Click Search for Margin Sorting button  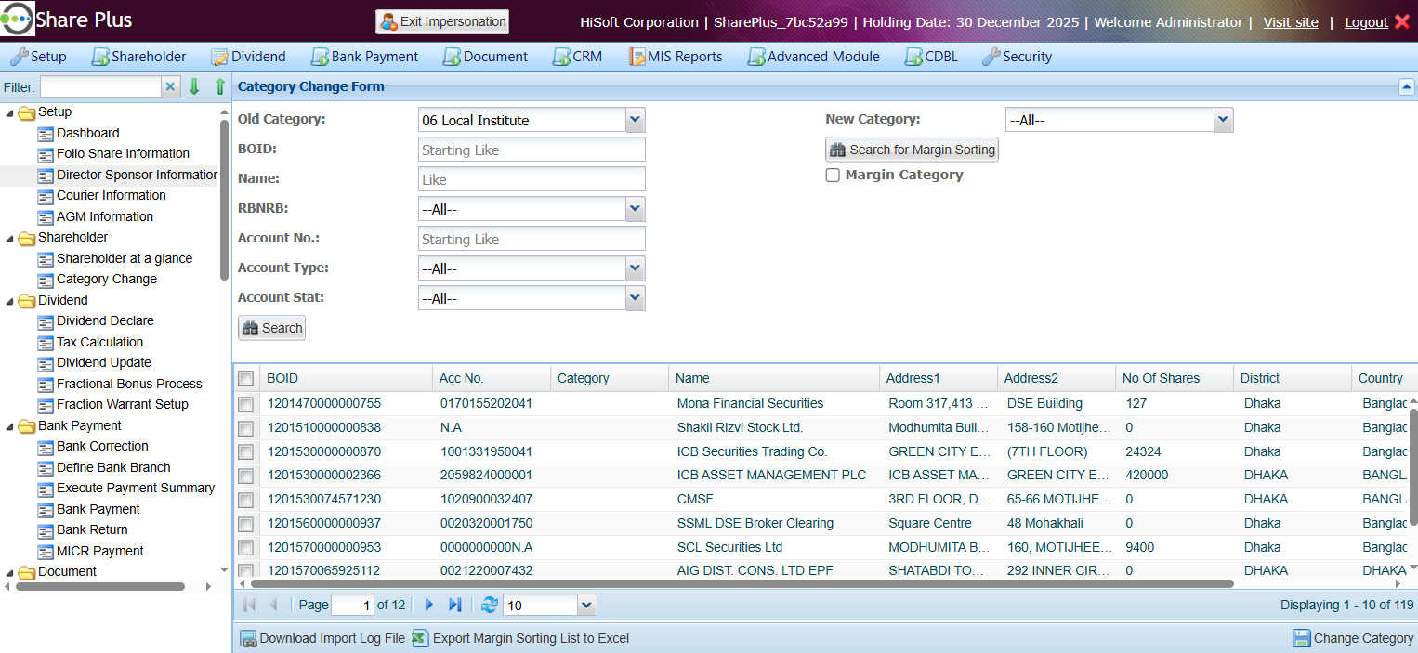tap(912, 150)
